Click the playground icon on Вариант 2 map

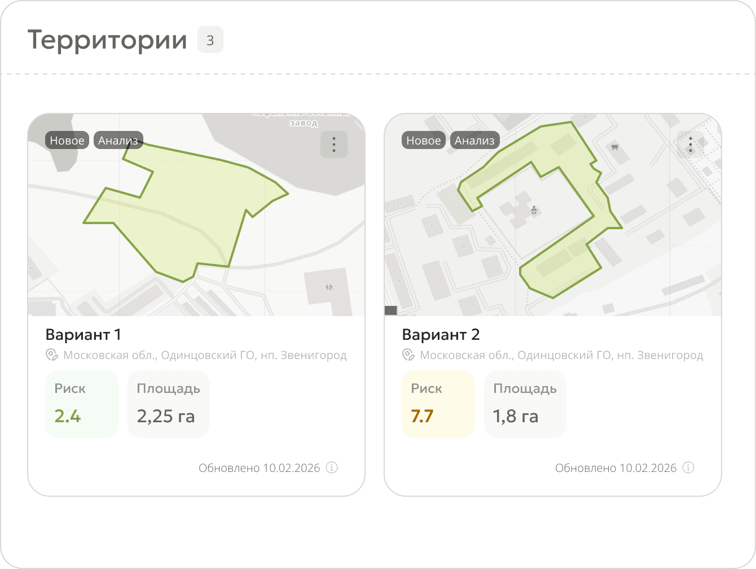coord(534,211)
